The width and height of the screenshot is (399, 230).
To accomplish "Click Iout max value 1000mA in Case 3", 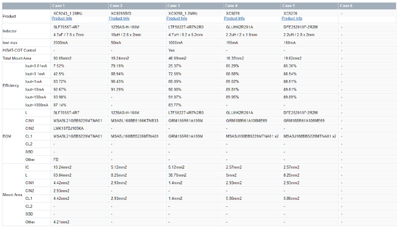I will tap(175, 43).
